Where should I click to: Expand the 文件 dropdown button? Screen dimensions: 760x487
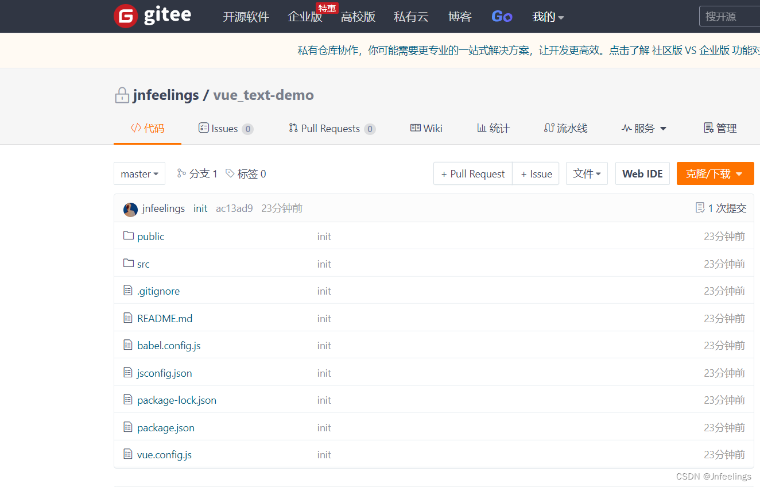coord(587,173)
